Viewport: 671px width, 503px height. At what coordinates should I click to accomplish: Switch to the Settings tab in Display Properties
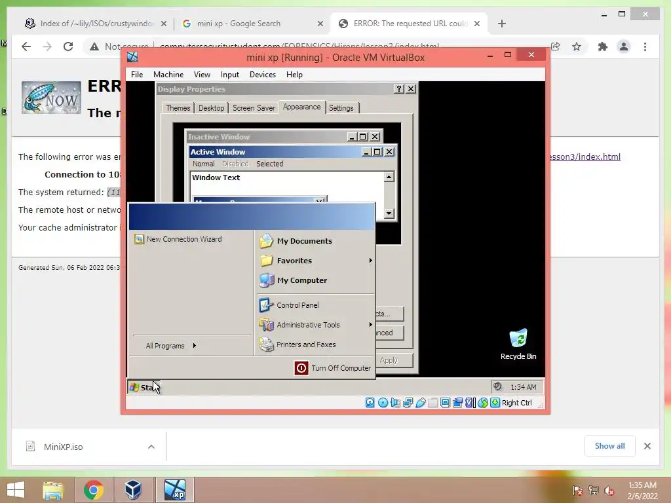(x=341, y=108)
